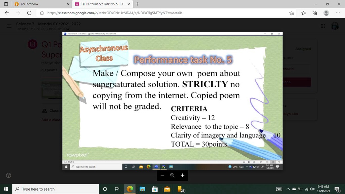Go back to the previous page
Screen dimensions: 345x194
tap(7, 13)
